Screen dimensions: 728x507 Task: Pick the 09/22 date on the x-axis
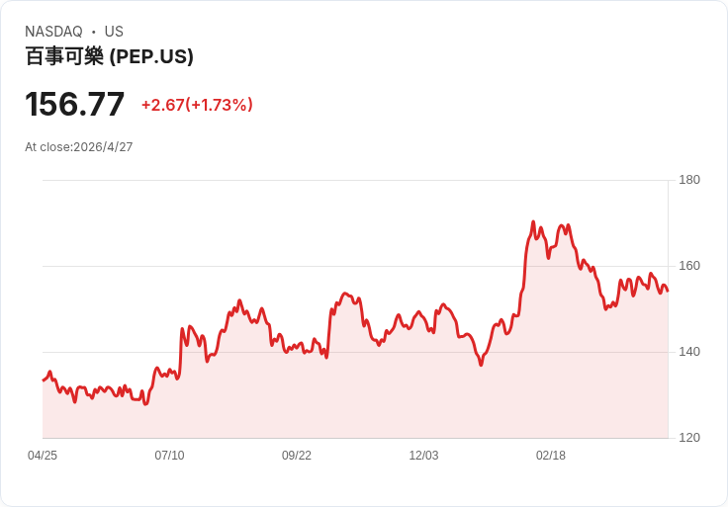pos(297,456)
